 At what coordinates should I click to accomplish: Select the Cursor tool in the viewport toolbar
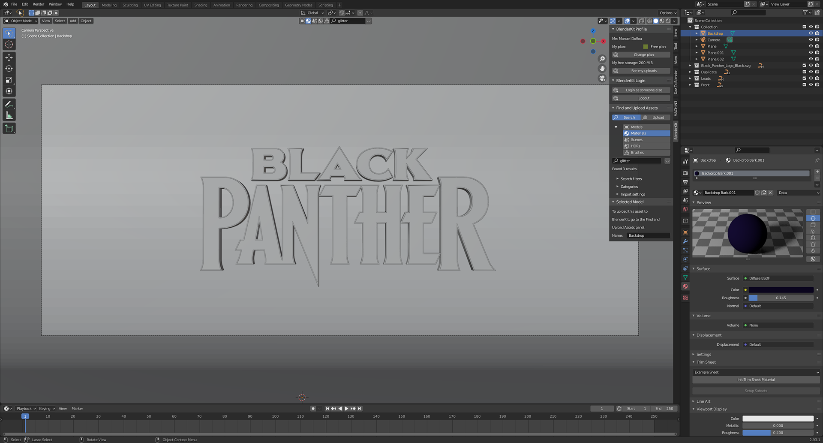pyautogui.click(x=9, y=45)
